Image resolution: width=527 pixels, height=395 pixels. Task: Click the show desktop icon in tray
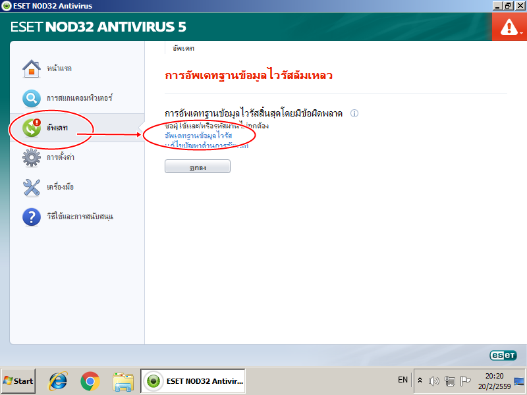(520, 381)
